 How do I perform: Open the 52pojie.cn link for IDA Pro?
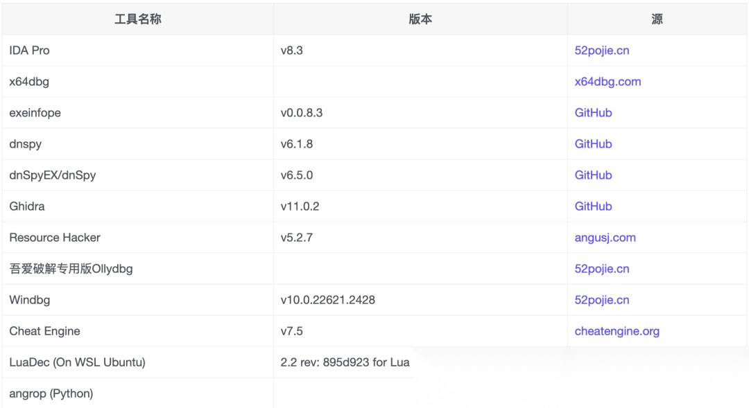pos(601,51)
